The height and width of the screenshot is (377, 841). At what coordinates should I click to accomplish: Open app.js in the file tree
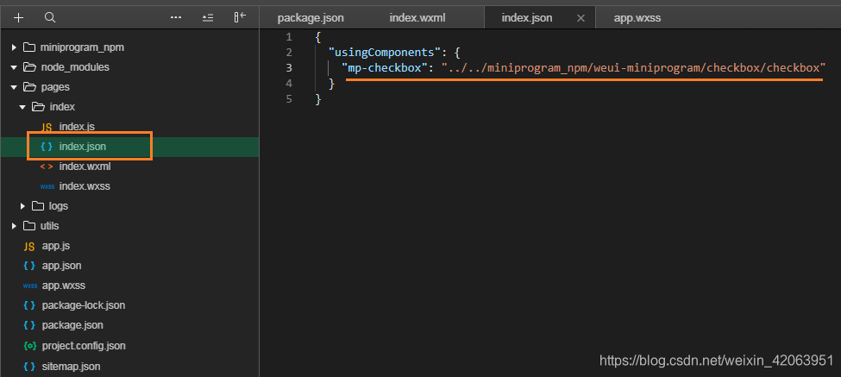coord(56,246)
